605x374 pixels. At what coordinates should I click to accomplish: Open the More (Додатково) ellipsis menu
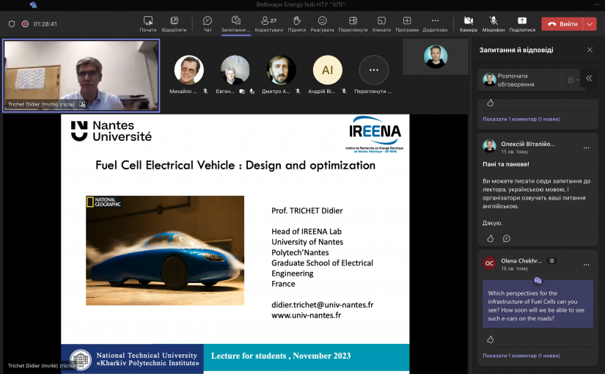point(435,21)
